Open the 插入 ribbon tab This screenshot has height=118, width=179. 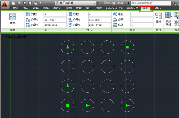pos(26,8)
